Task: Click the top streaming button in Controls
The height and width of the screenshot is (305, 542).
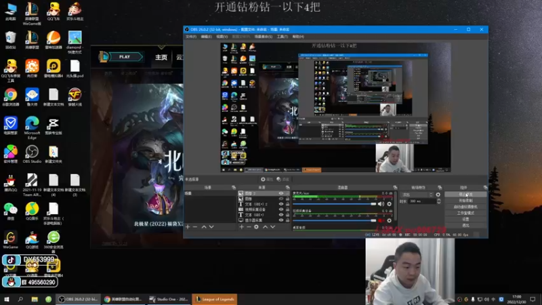Action: tap(465, 195)
